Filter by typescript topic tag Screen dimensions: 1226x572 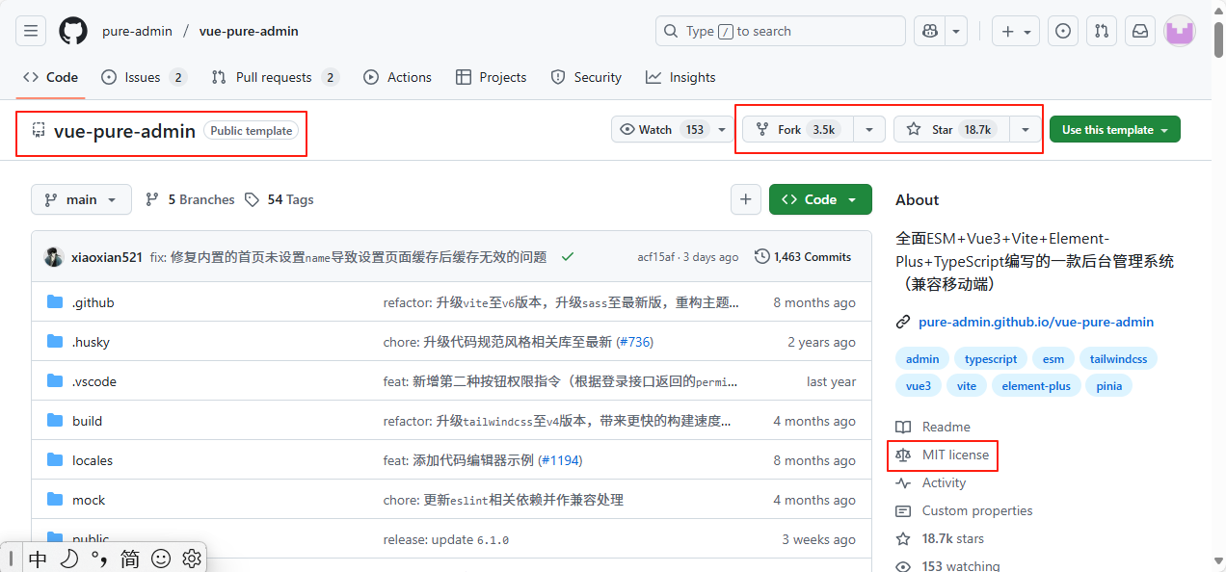[x=991, y=358]
